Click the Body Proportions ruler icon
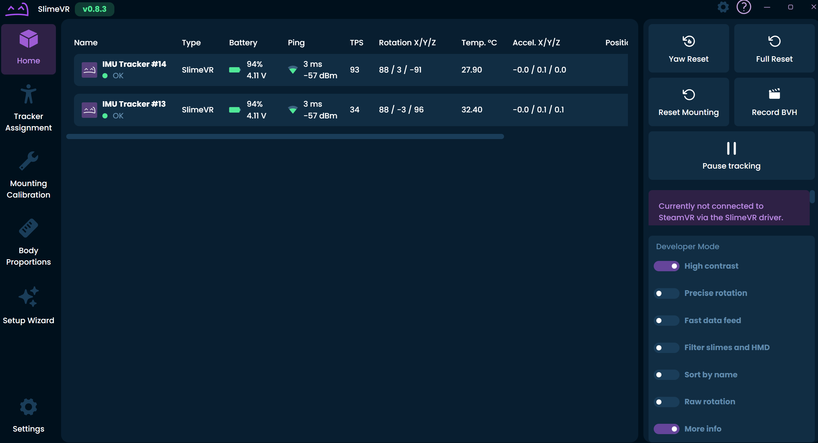 [28, 228]
